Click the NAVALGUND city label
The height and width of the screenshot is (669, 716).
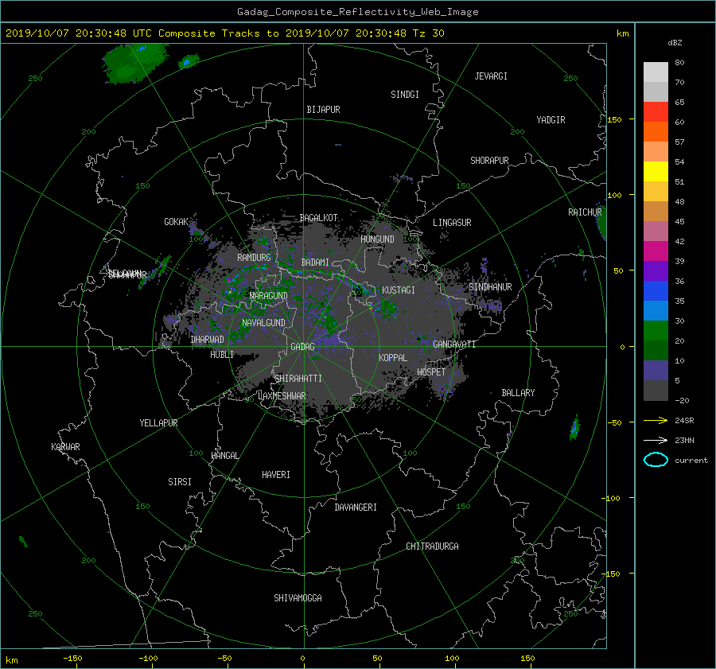click(x=263, y=323)
